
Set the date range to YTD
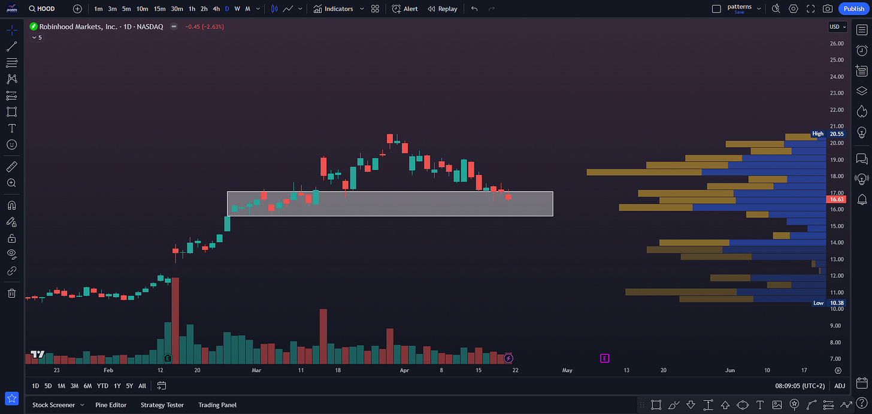[102, 386]
